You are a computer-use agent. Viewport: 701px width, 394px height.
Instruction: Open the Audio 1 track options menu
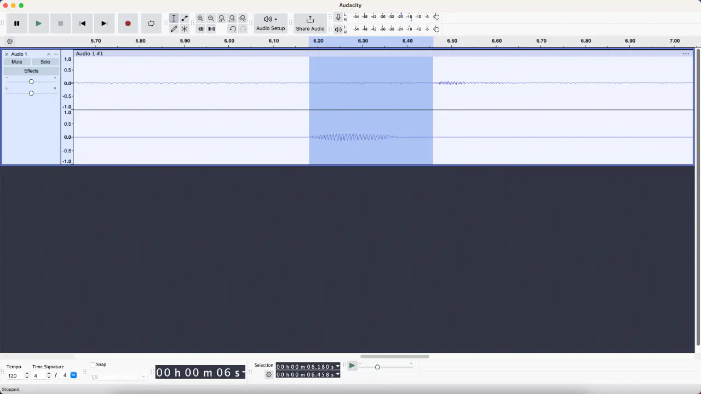[x=56, y=54]
